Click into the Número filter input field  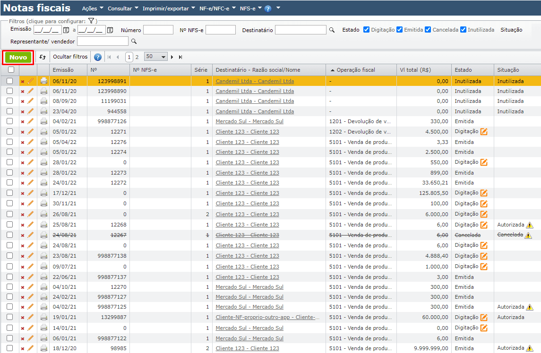[x=158, y=30]
